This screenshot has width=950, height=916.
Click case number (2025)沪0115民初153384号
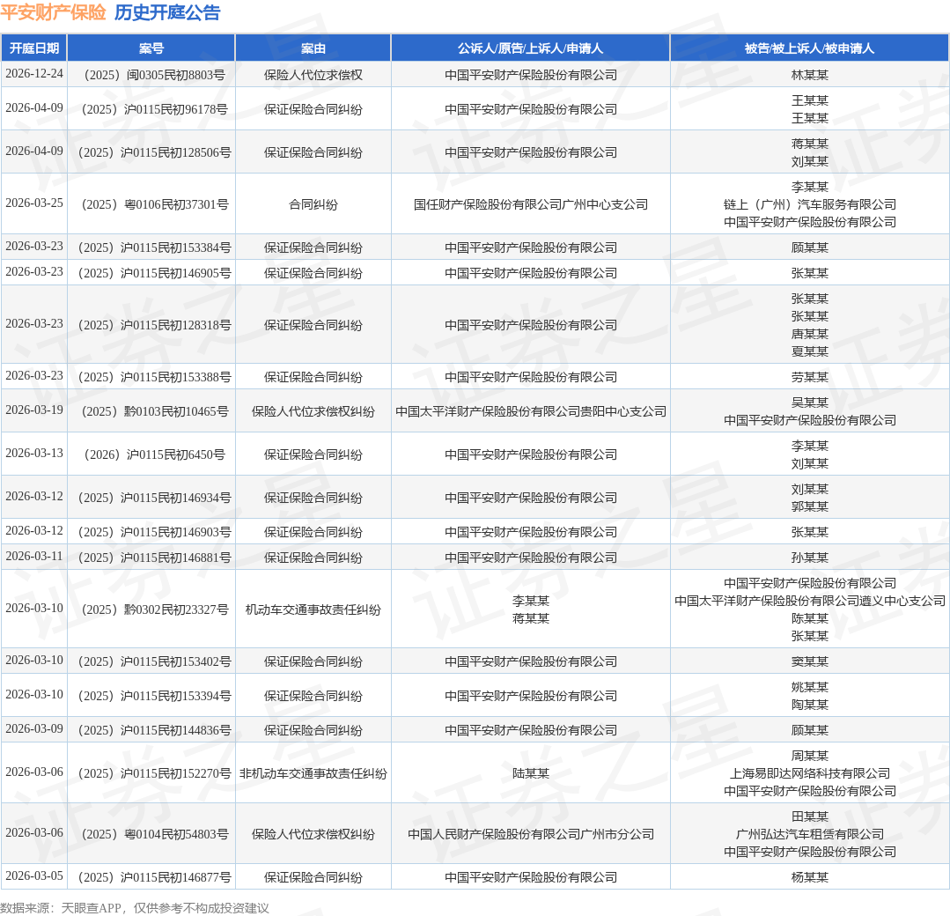(x=151, y=248)
